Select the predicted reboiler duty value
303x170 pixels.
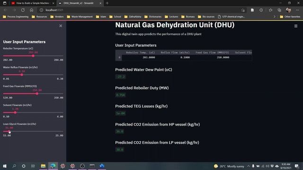(x=120, y=95)
